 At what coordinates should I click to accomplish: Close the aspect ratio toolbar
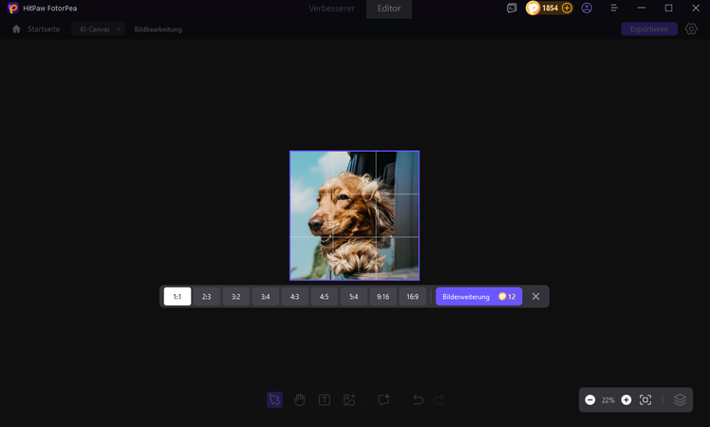pyautogui.click(x=535, y=296)
